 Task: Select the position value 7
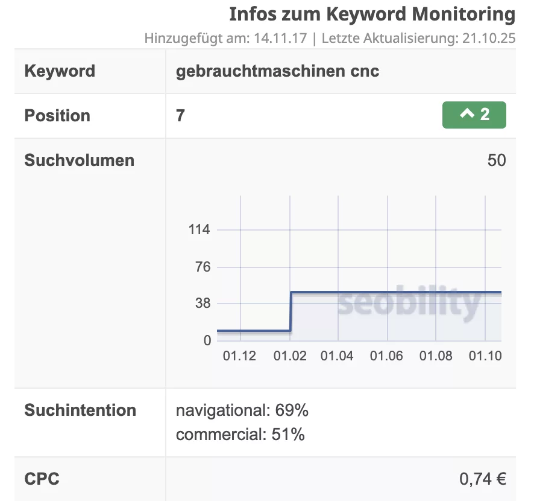pos(180,115)
